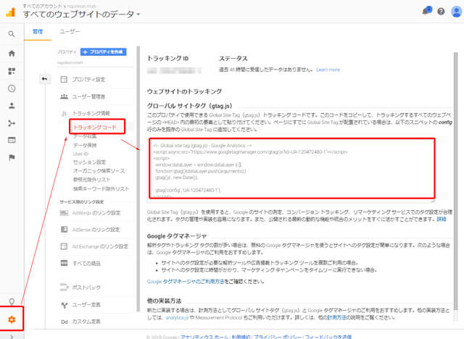Switch to the 管理 tab
This screenshot has width=464, height=339.
pyautogui.click(x=38, y=32)
